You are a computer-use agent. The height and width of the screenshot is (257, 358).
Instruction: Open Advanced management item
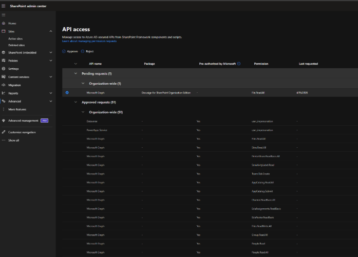click(x=23, y=121)
